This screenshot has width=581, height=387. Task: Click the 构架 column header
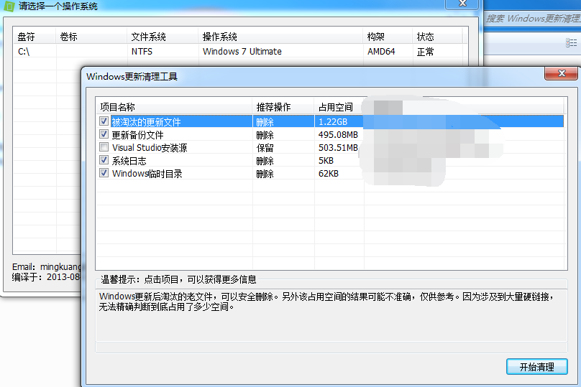tap(388, 37)
